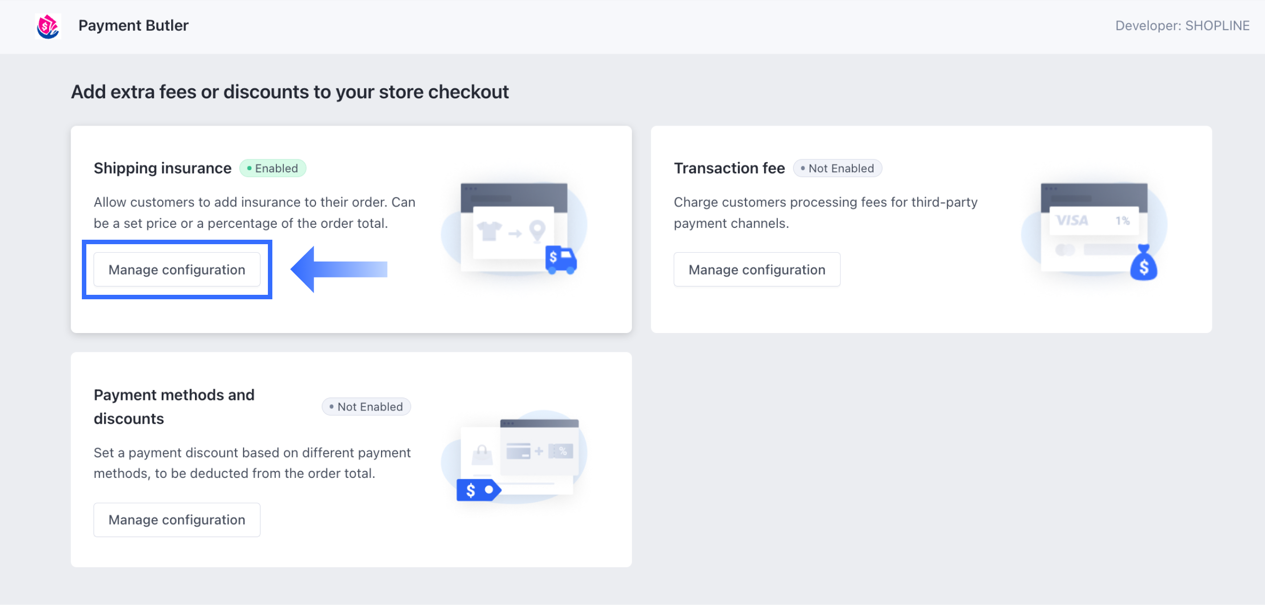
Task: Select the Shipping insurance heading
Action: coord(162,168)
